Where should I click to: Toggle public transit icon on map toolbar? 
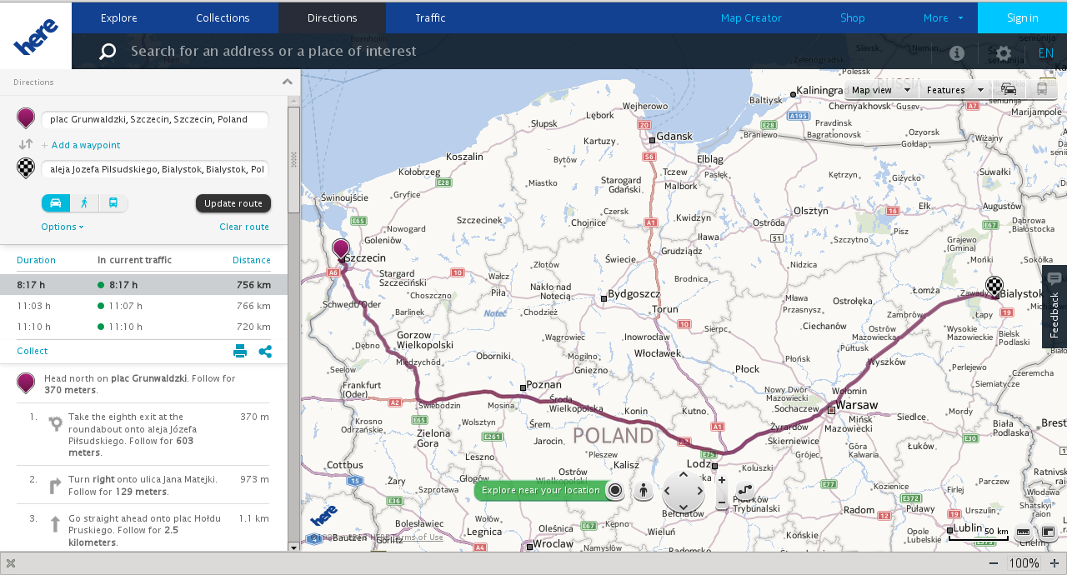coord(1041,90)
